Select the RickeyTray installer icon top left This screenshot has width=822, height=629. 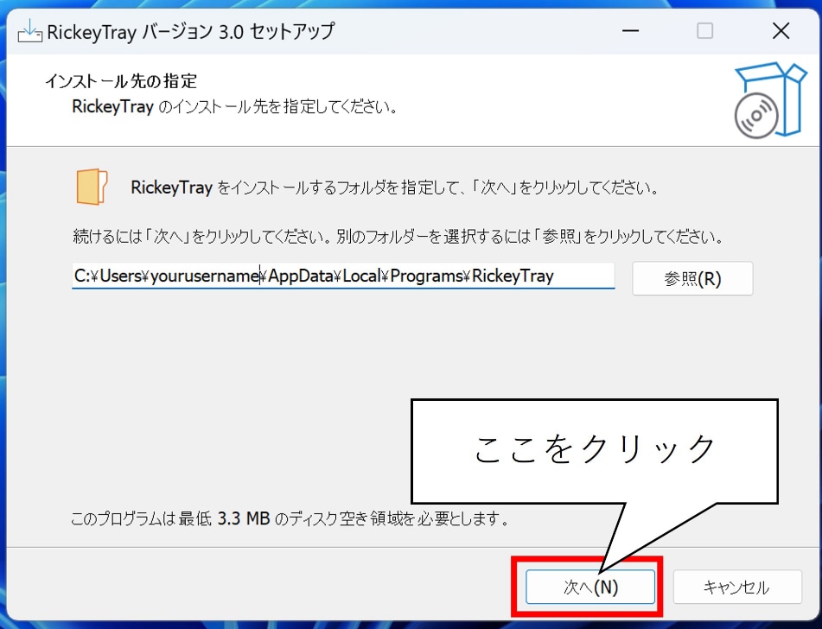pyautogui.click(x=31, y=31)
